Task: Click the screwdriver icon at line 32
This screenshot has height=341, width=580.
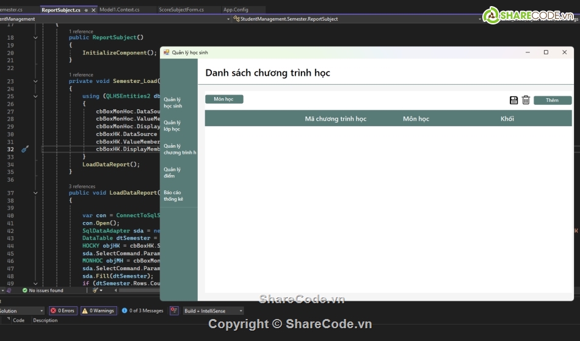Action: 25,149
